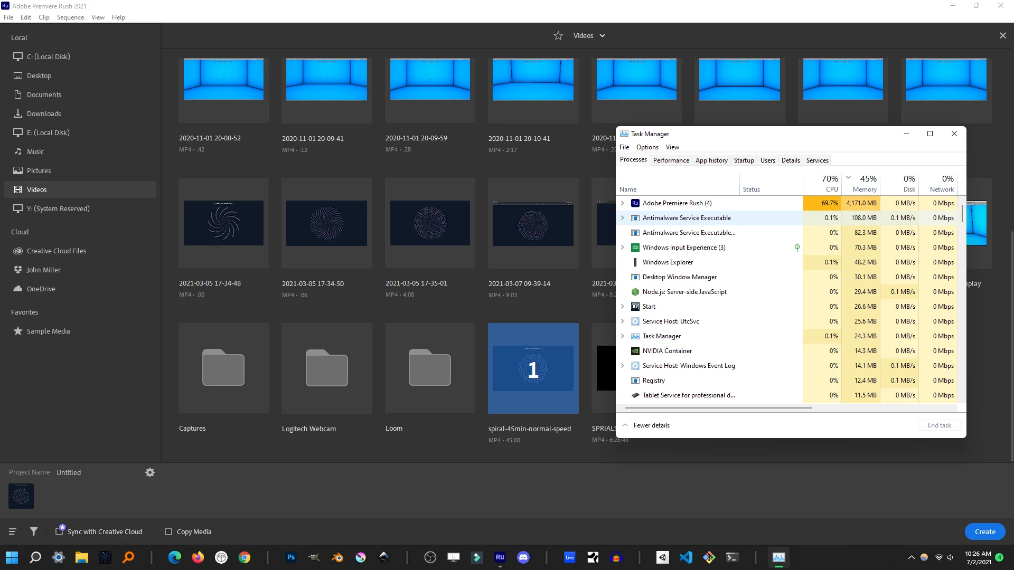Open the Sequence menu
Viewport: 1014px width, 570px height.
point(70,17)
